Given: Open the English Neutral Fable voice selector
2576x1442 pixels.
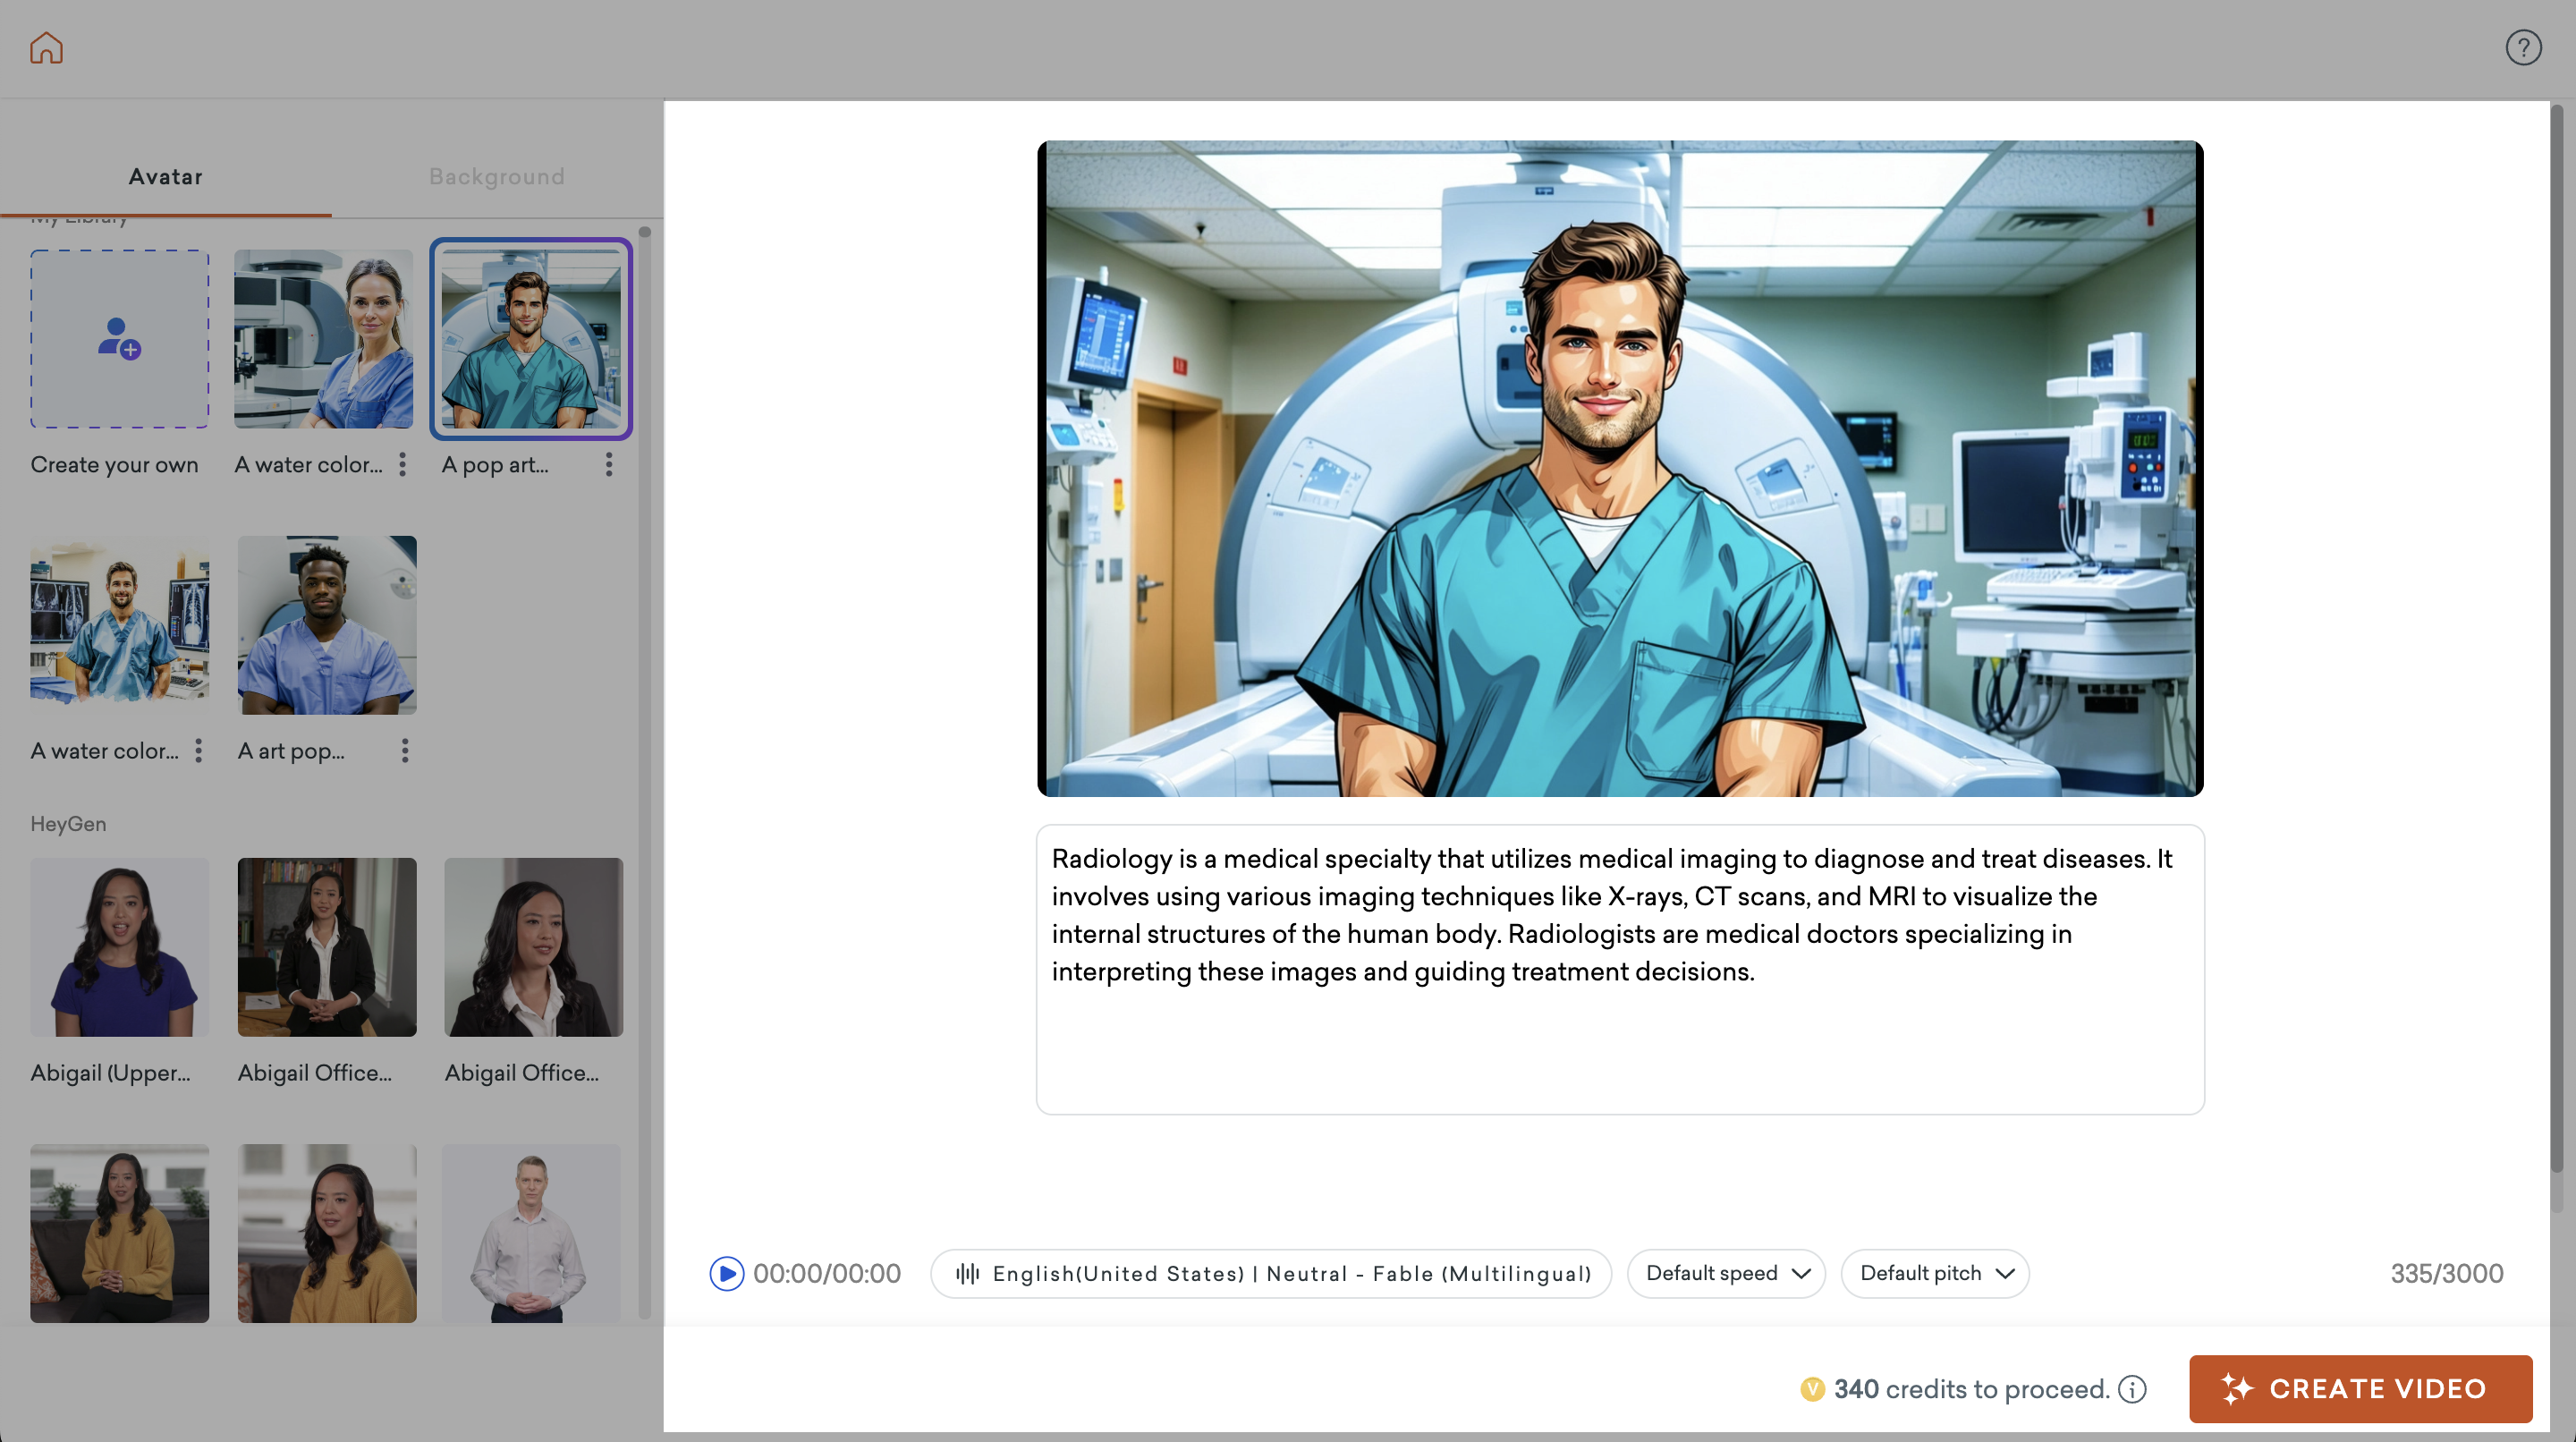Looking at the screenshot, I should [x=1270, y=1273].
